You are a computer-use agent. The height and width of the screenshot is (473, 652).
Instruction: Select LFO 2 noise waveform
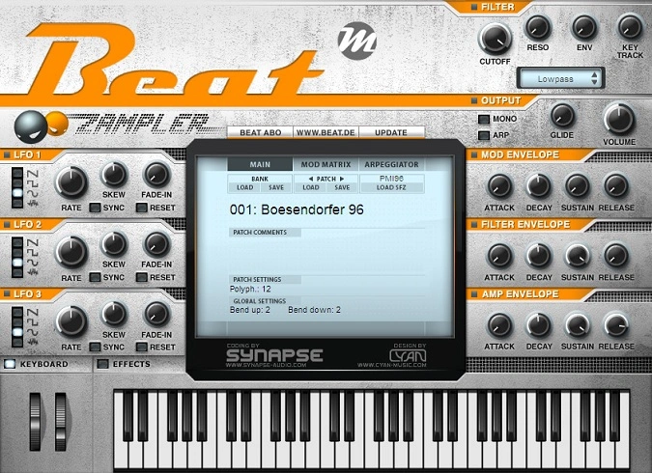17,272
